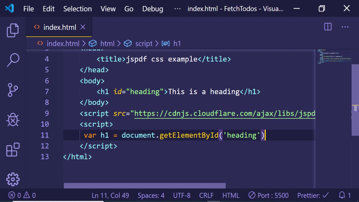Close the index.html tab

pyautogui.click(x=83, y=27)
